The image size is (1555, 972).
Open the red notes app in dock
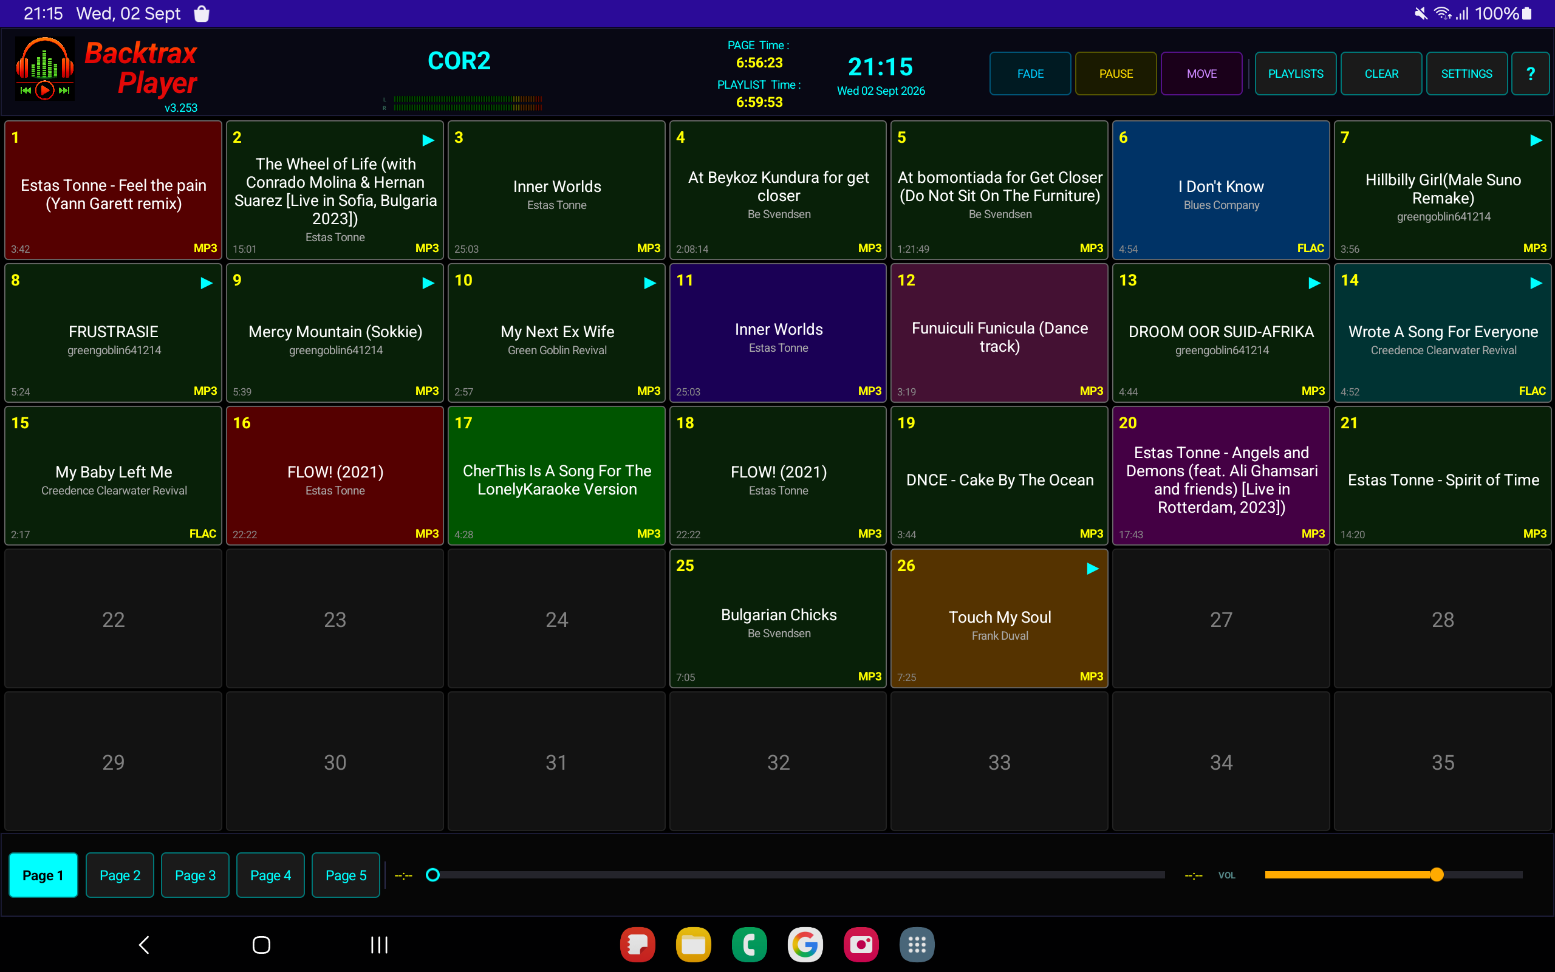637,944
